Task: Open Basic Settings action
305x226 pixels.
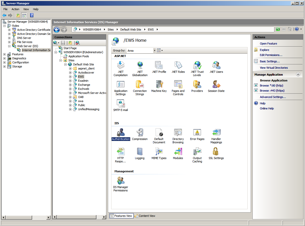Action: (x=270, y=61)
